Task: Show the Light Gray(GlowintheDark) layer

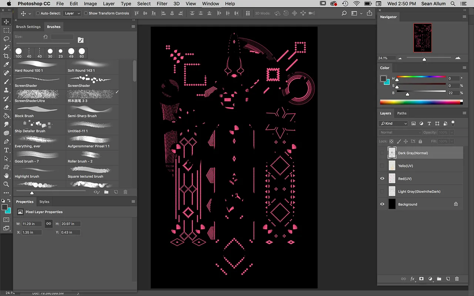Action: pos(382,191)
